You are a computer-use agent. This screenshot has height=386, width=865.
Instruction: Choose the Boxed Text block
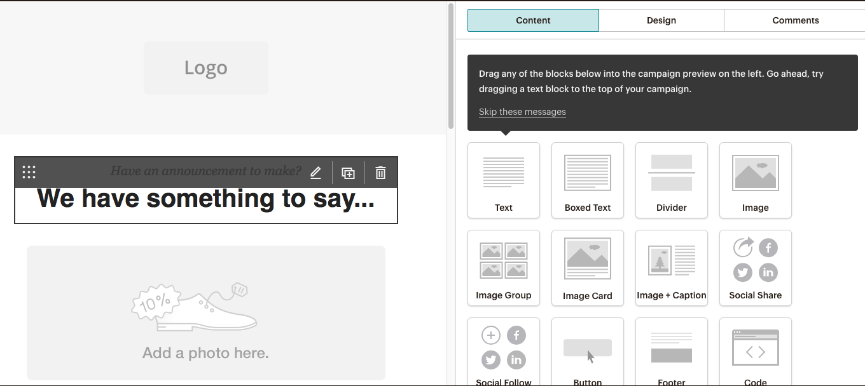point(587,180)
